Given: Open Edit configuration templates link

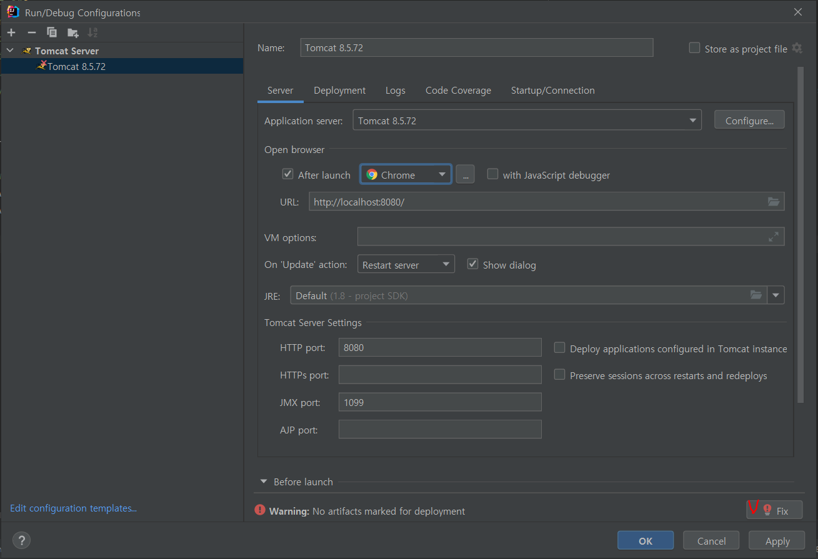Looking at the screenshot, I should (x=74, y=508).
